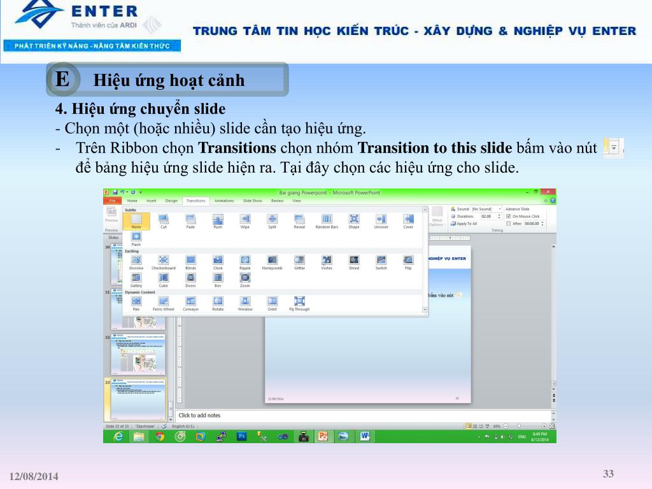Apply the Clock transition

point(218,262)
